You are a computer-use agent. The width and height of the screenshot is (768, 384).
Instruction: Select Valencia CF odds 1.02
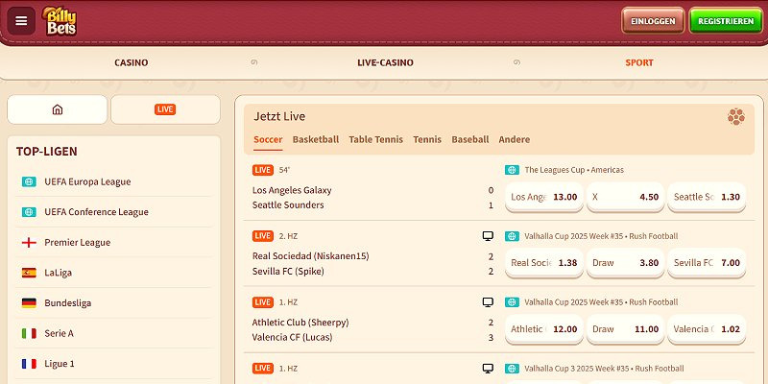point(707,329)
